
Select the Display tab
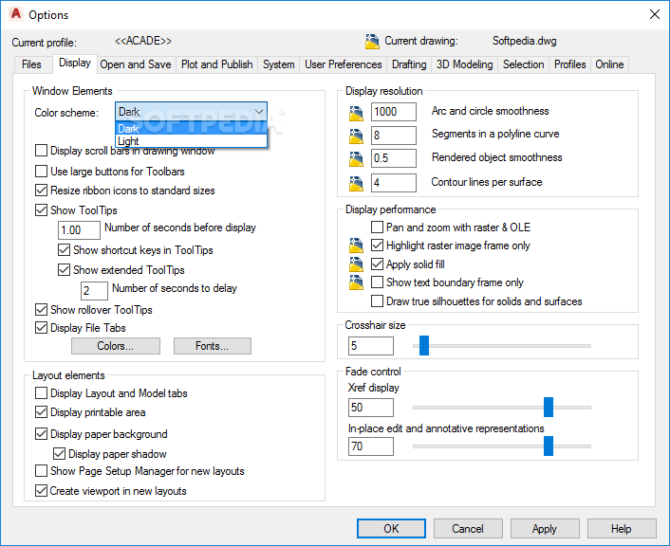[75, 64]
